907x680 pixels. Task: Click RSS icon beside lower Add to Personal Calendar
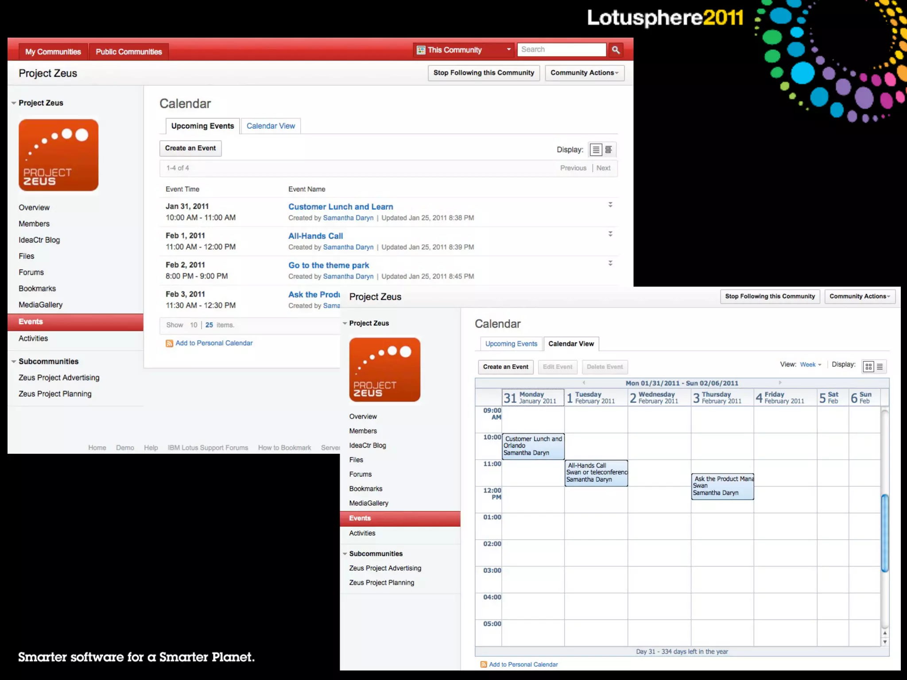point(484,665)
